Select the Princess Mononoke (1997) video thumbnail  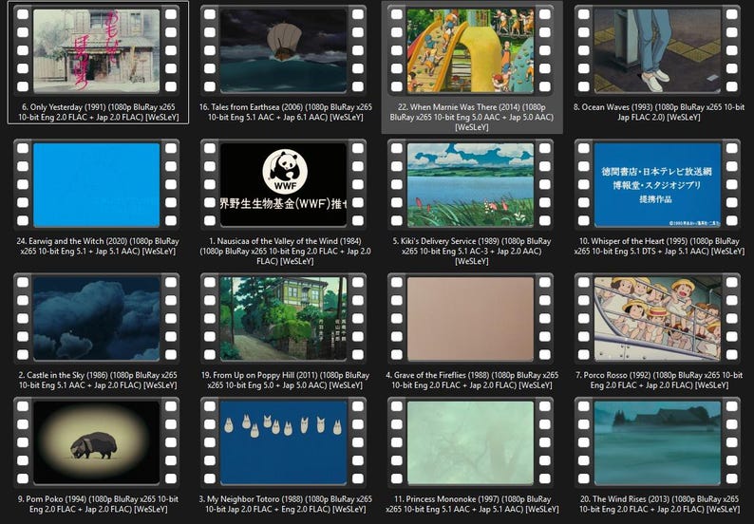pos(470,442)
